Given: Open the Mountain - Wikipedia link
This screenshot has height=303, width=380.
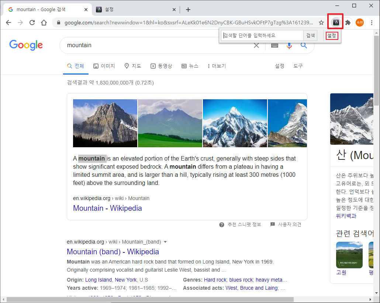Looking at the screenshot, I should pos(107,208).
